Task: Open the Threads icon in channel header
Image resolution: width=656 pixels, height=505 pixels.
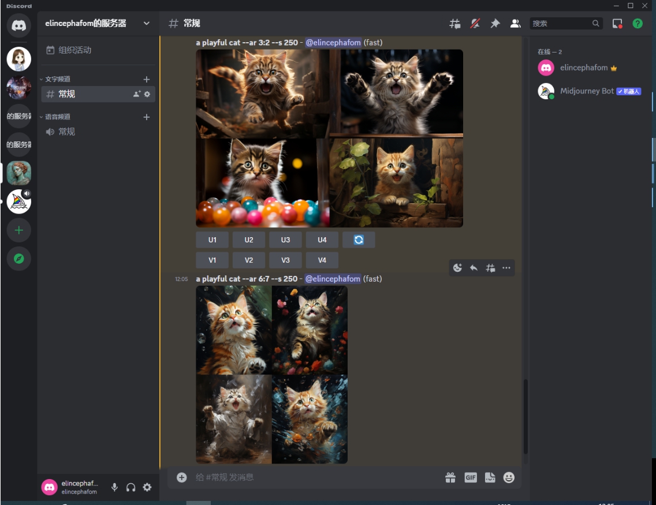Action: tap(455, 24)
